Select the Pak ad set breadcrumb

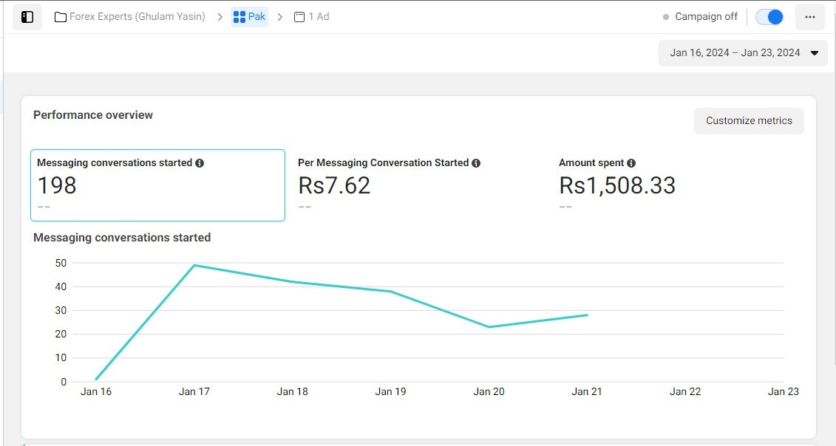click(x=256, y=16)
